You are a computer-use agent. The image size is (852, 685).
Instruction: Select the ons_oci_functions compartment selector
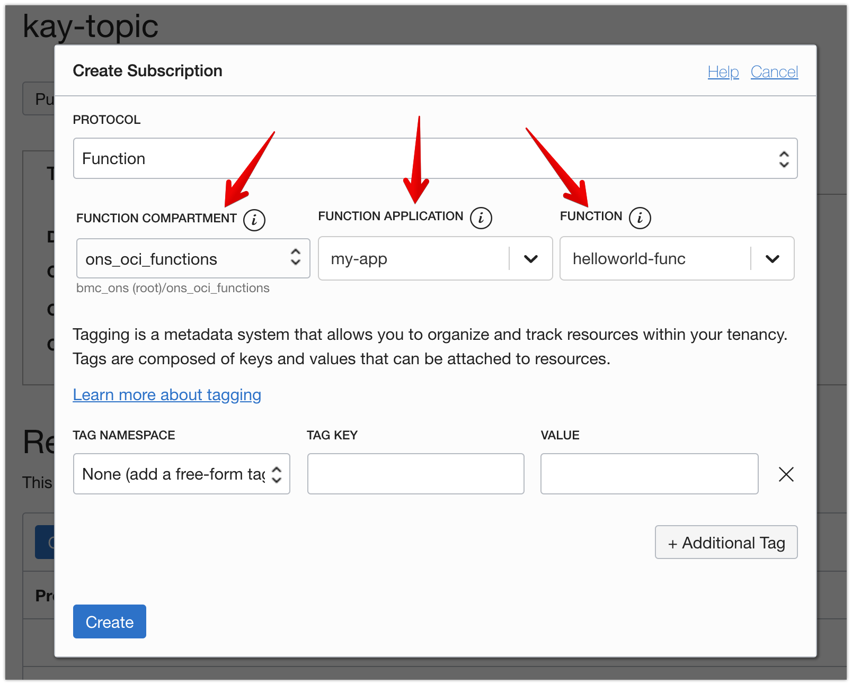point(180,258)
